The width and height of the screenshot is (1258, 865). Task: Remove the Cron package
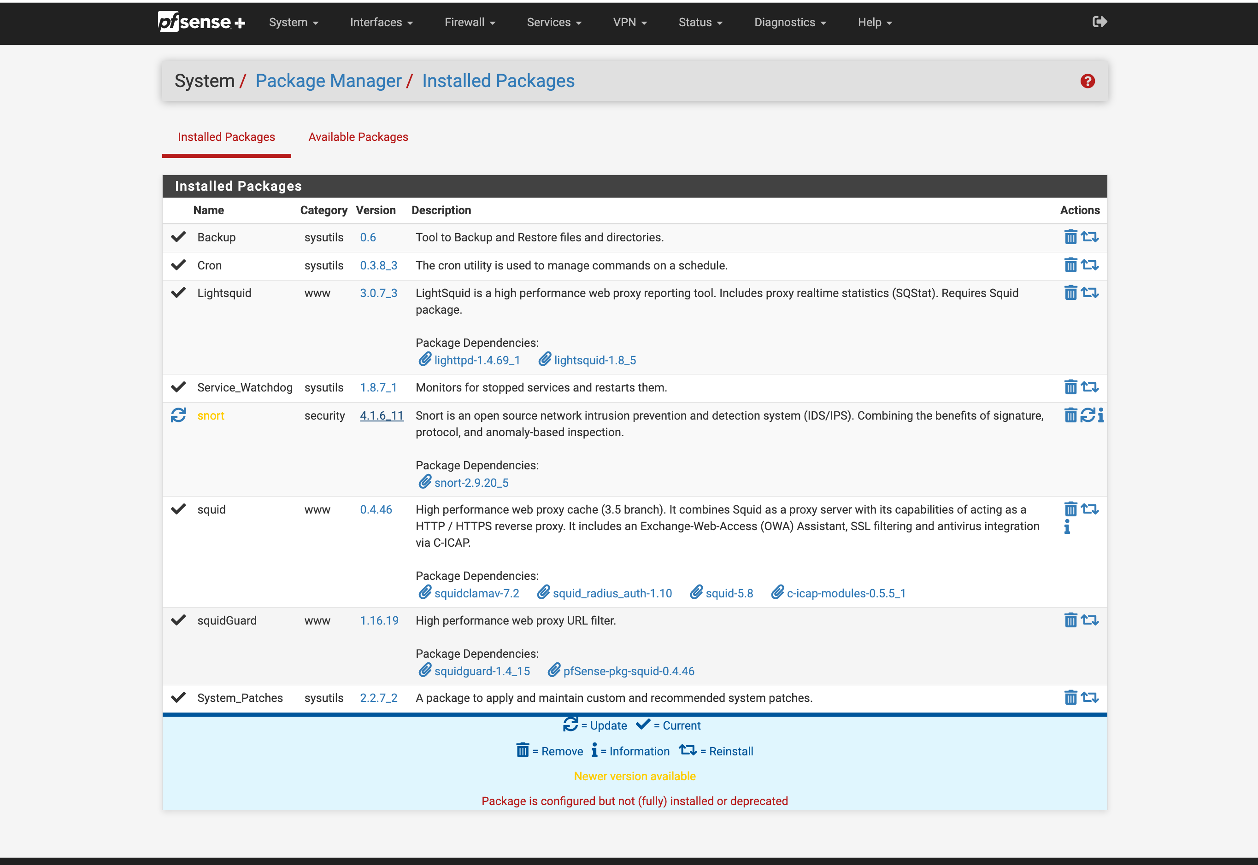1070,266
